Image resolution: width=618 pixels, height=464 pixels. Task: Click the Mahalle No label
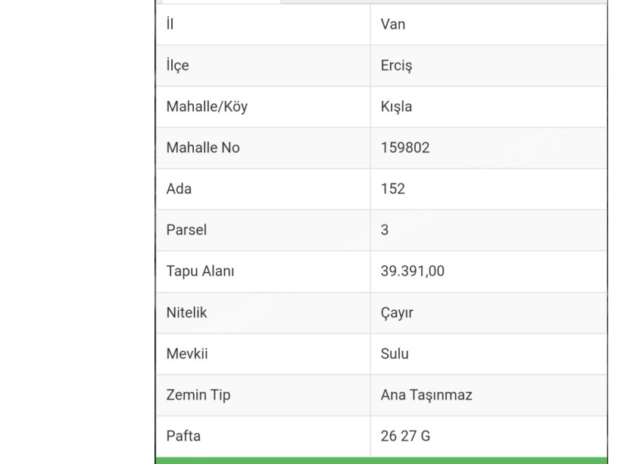click(x=203, y=148)
